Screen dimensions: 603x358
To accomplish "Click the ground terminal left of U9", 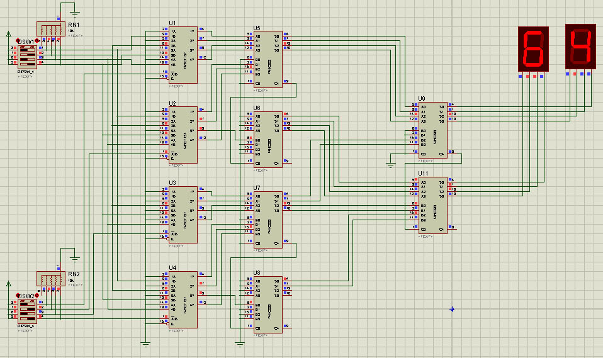I will pyautogui.click(x=390, y=164).
